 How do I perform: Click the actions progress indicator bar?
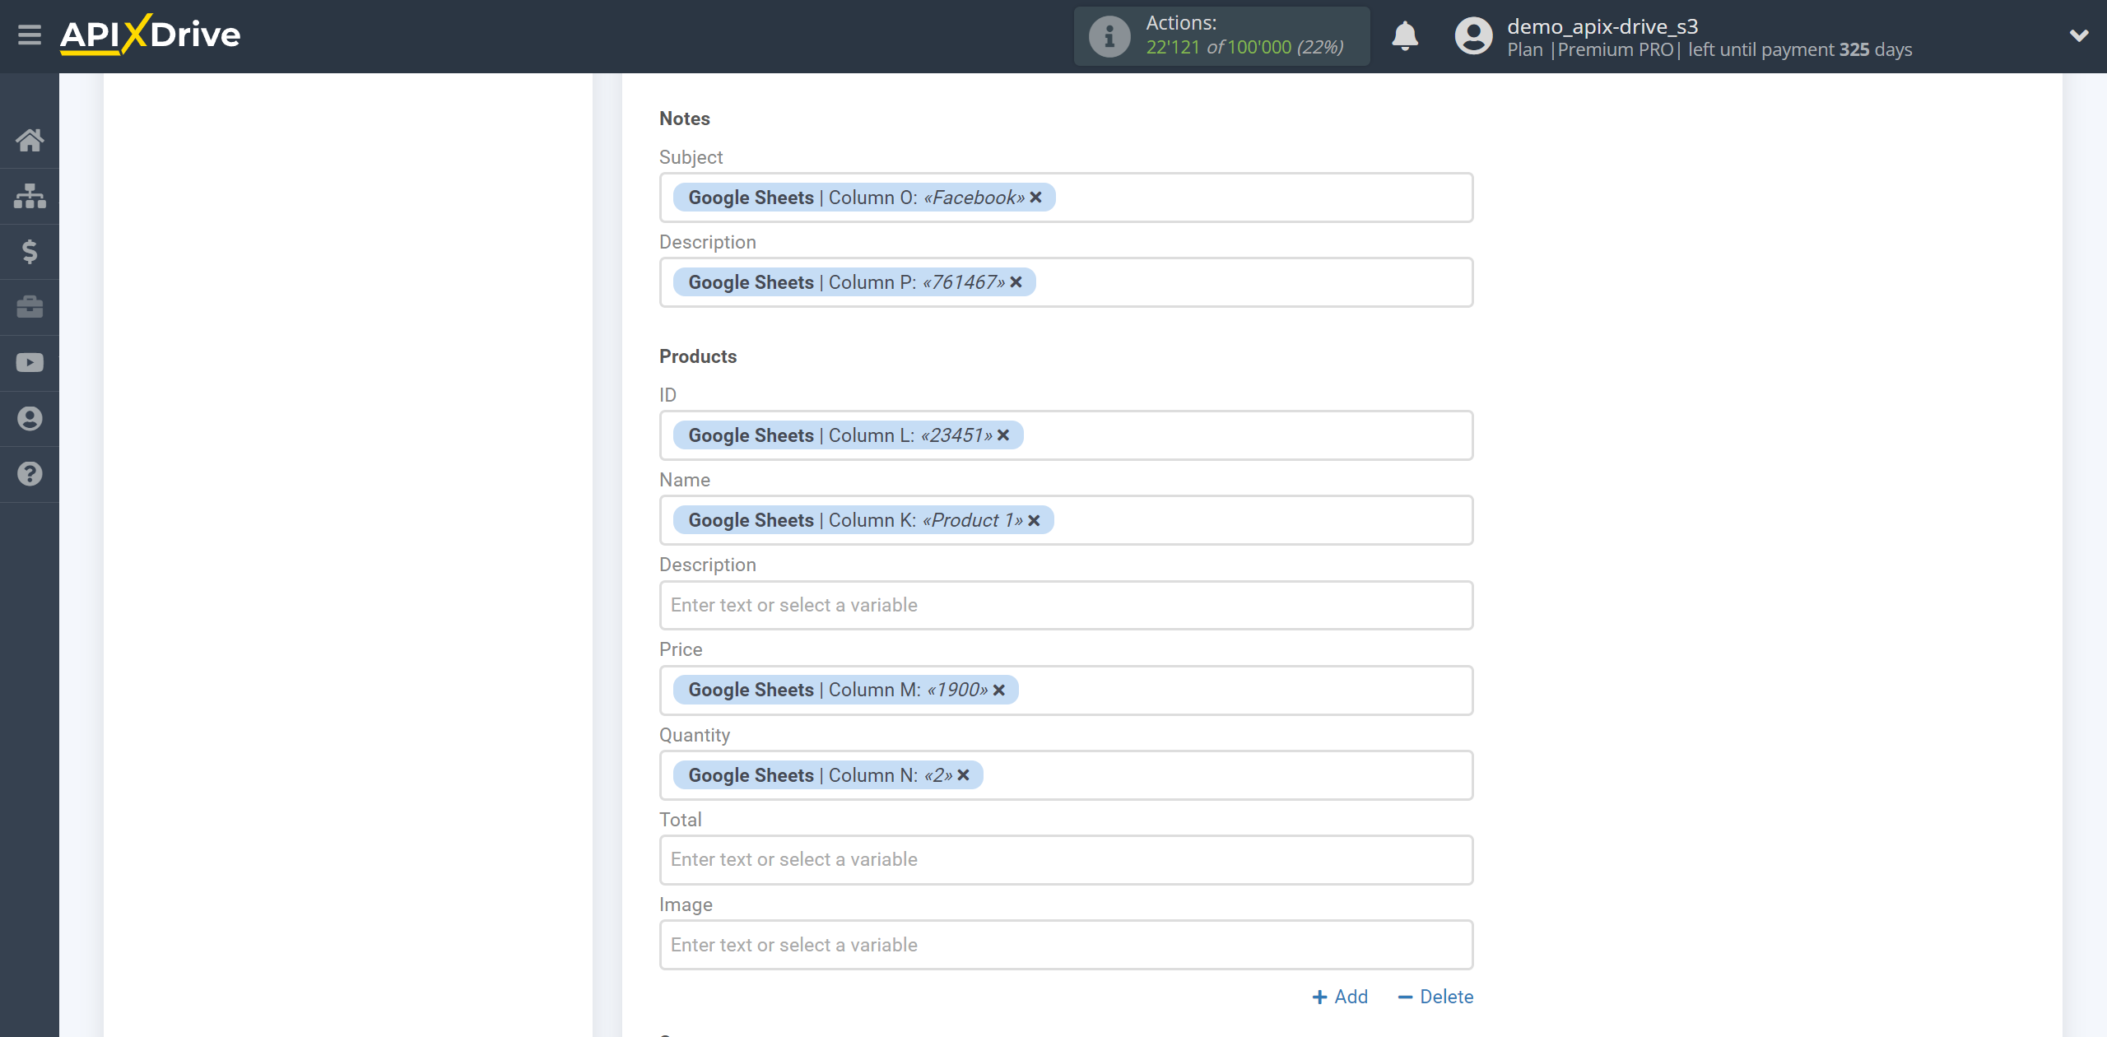(1224, 36)
